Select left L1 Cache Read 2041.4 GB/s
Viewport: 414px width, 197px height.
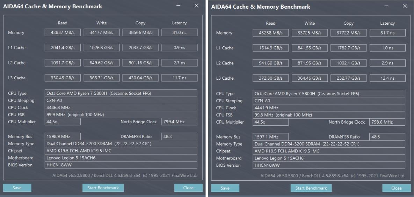[x=63, y=48]
